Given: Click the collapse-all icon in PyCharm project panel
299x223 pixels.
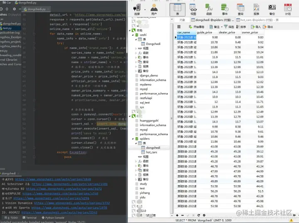Looking at the screenshot, I should pyautogui.click(x=7, y=9).
